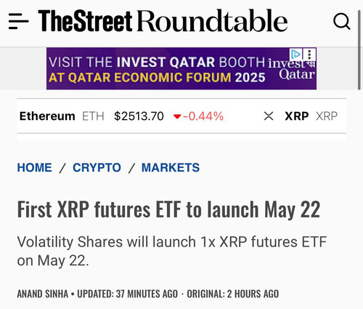Open the hamburger navigation menu
The height and width of the screenshot is (309, 363).
point(19,21)
